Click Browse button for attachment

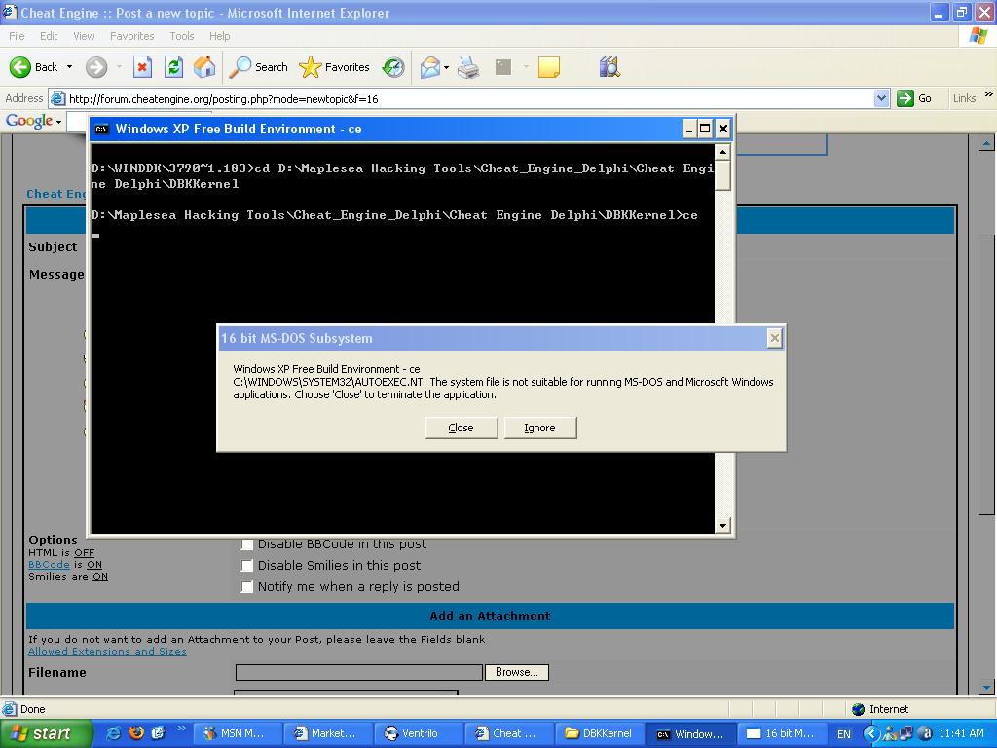(517, 672)
